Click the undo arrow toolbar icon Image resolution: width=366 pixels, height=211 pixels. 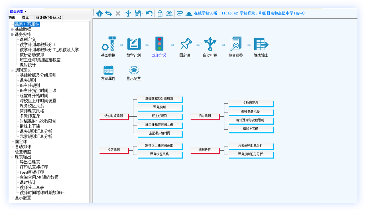point(149,13)
